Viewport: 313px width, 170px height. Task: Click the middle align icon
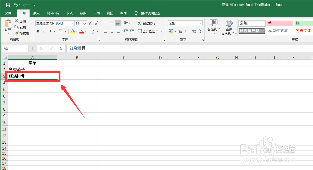(112, 23)
